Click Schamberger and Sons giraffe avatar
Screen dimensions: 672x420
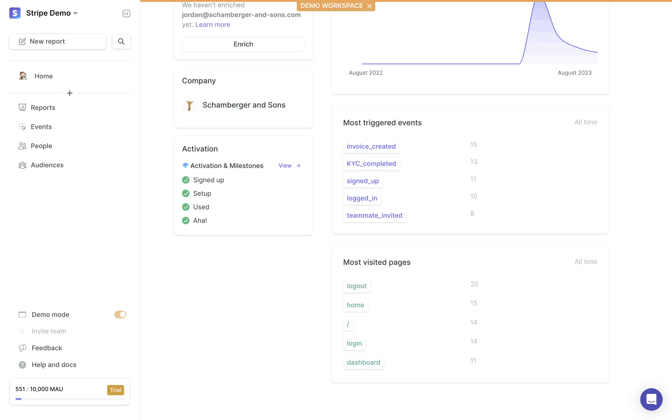pyautogui.click(x=189, y=105)
